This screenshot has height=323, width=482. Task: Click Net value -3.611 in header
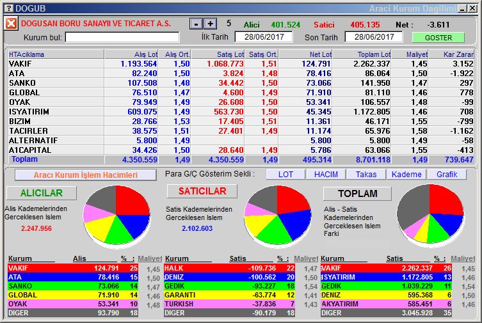coord(438,24)
